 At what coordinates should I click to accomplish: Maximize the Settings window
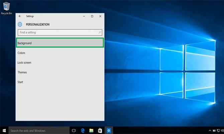point(92,16)
